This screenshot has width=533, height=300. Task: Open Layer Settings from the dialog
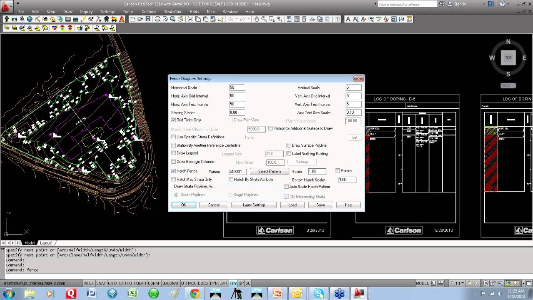tap(254, 205)
